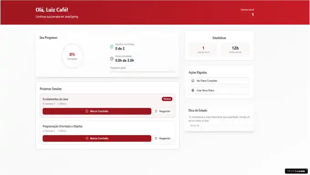Mark Fundamentos do Java as concluído
The width and height of the screenshot is (310, 175).
point(97,111)
